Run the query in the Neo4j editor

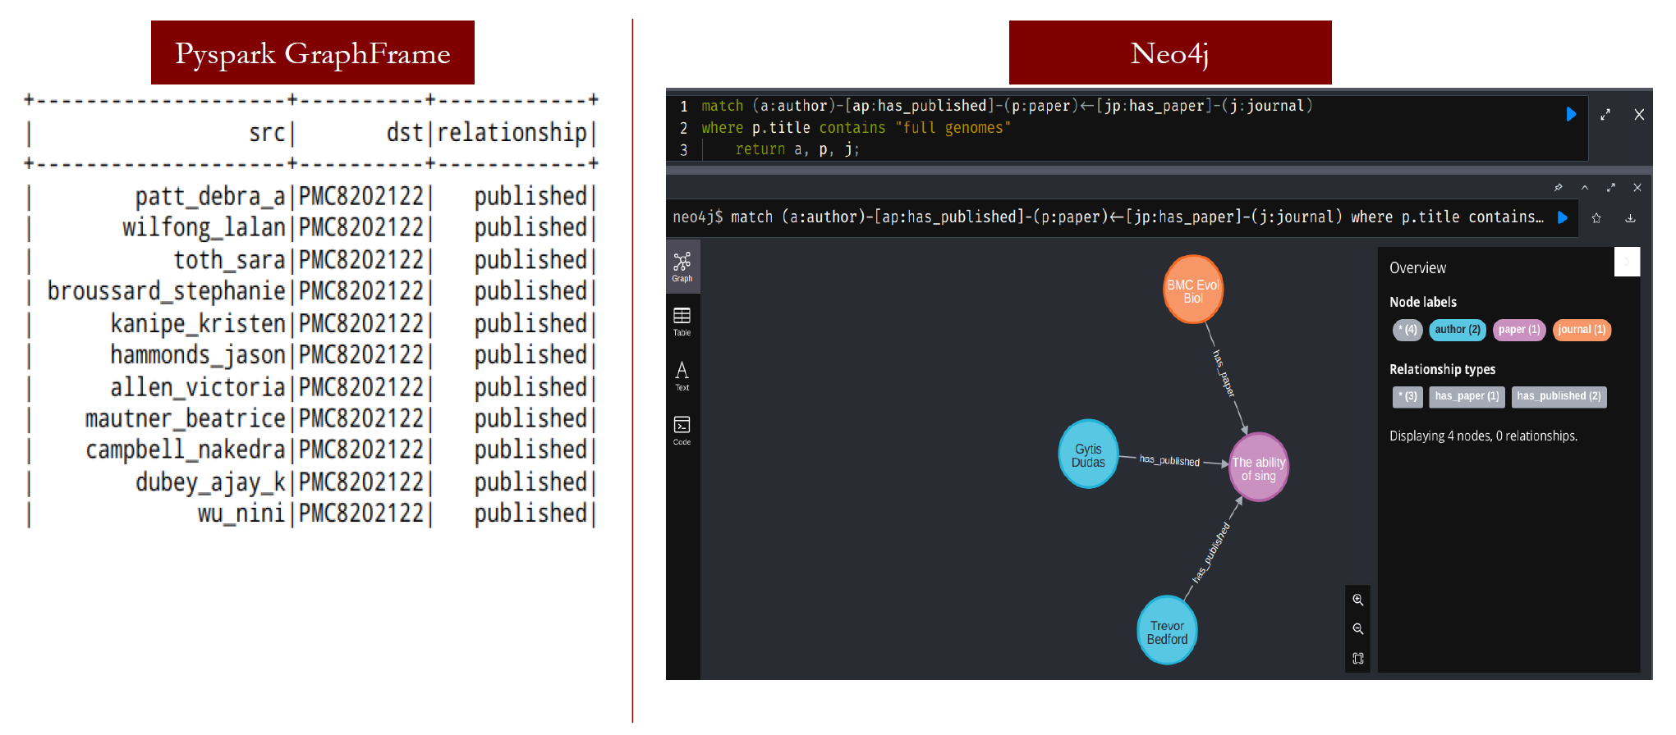pos(1571,114)
